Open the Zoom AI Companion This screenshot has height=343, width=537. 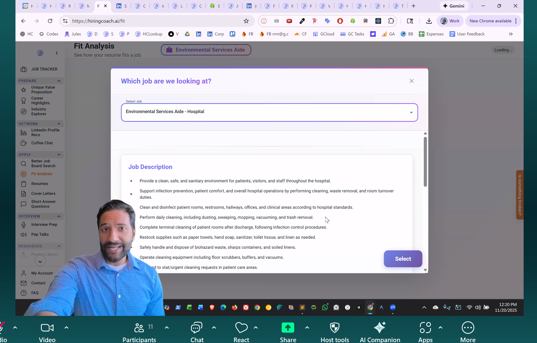(379, 328)
